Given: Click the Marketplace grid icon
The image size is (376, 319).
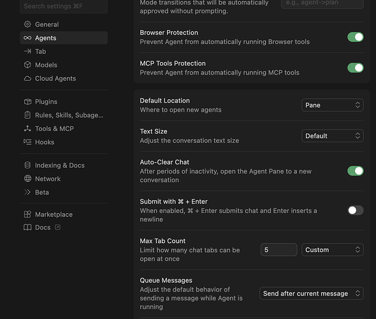Looking at the screenshot, I should click(27, 214).
